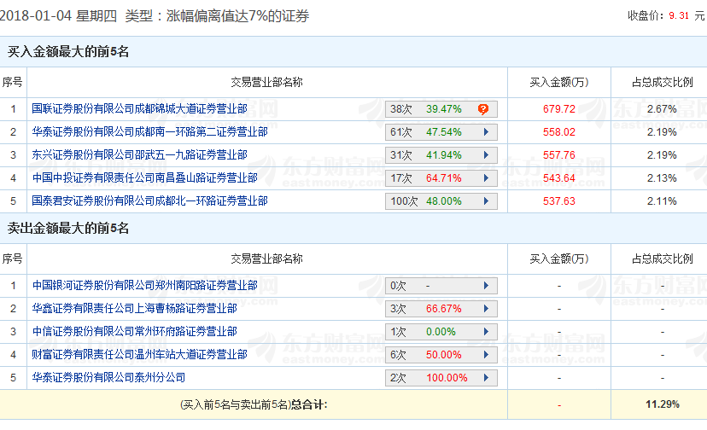Click the 38次 39.47% stats box
This screenshot has width=707, height=430.
click(441, 109)
